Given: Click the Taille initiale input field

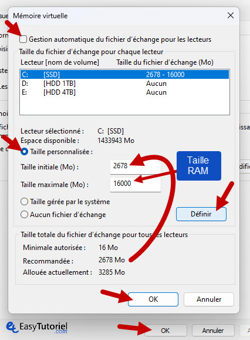Looking at the screenshot, I should pyautogui.click(x=136, y=166).
